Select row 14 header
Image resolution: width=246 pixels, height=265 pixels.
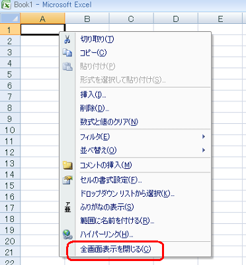[10, 174]
